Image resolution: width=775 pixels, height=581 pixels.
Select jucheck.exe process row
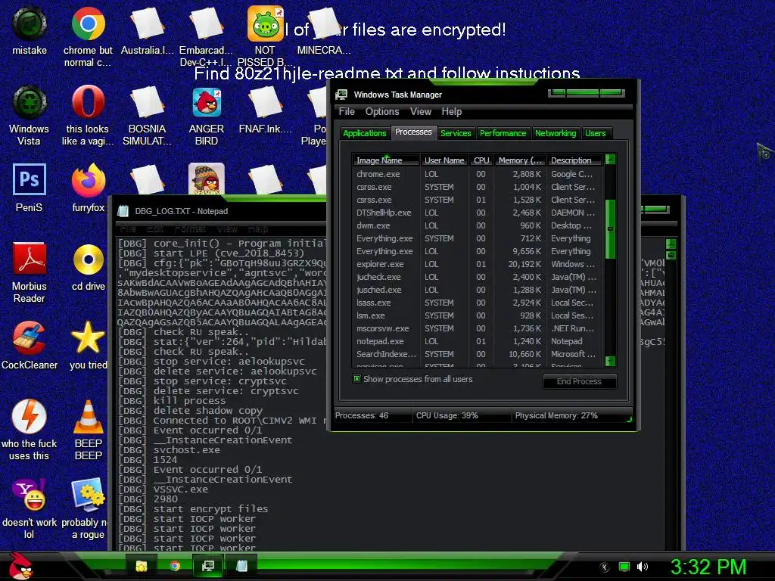click(x=478, y=277)
